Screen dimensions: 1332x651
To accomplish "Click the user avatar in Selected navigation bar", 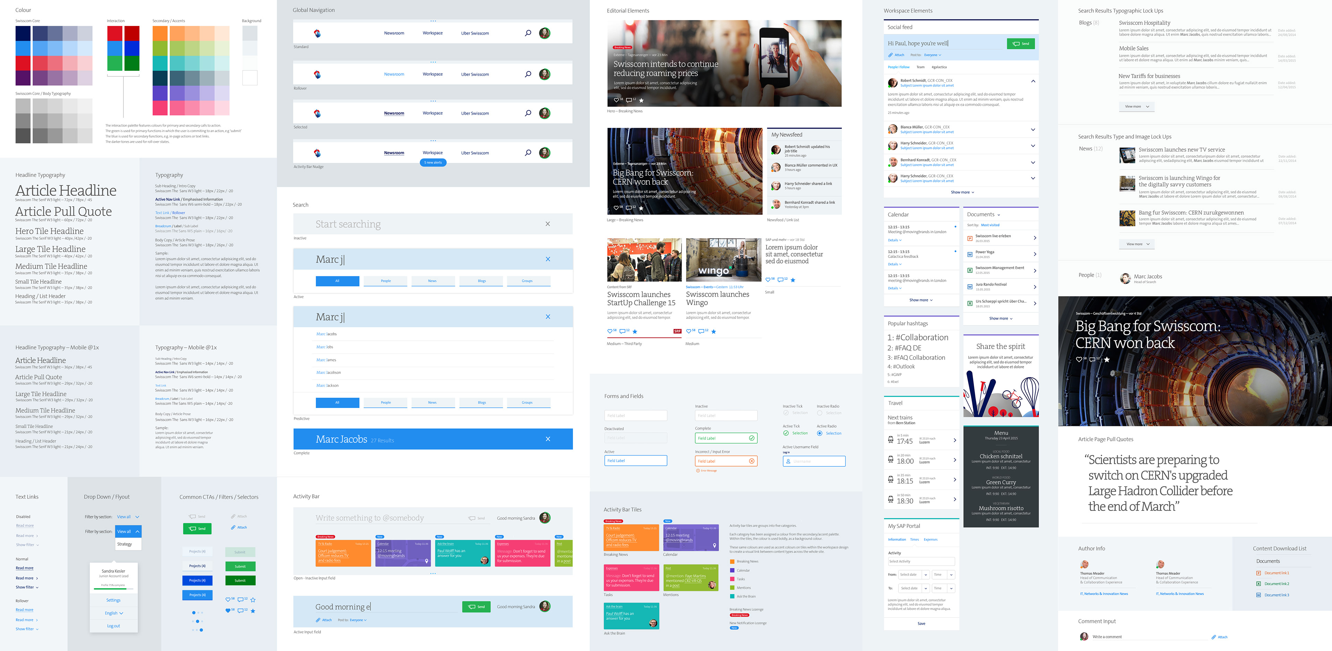I will (x=545, y=113).
